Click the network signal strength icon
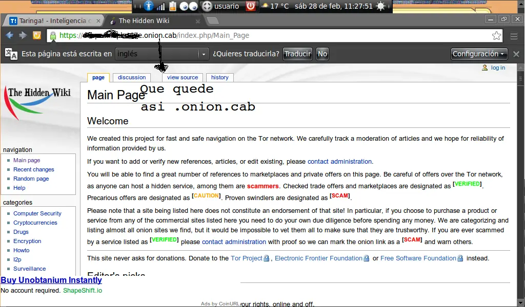 click(x=161, y=6)
